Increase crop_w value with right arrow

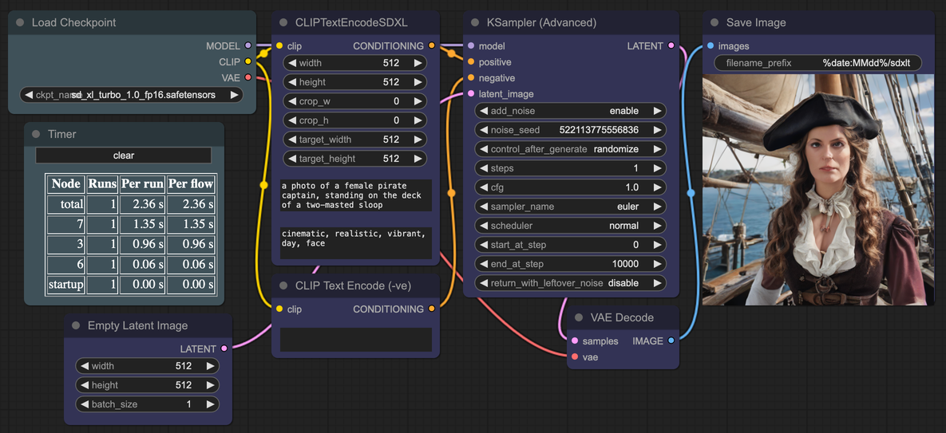pyautogui.click(x=418, y=101)
